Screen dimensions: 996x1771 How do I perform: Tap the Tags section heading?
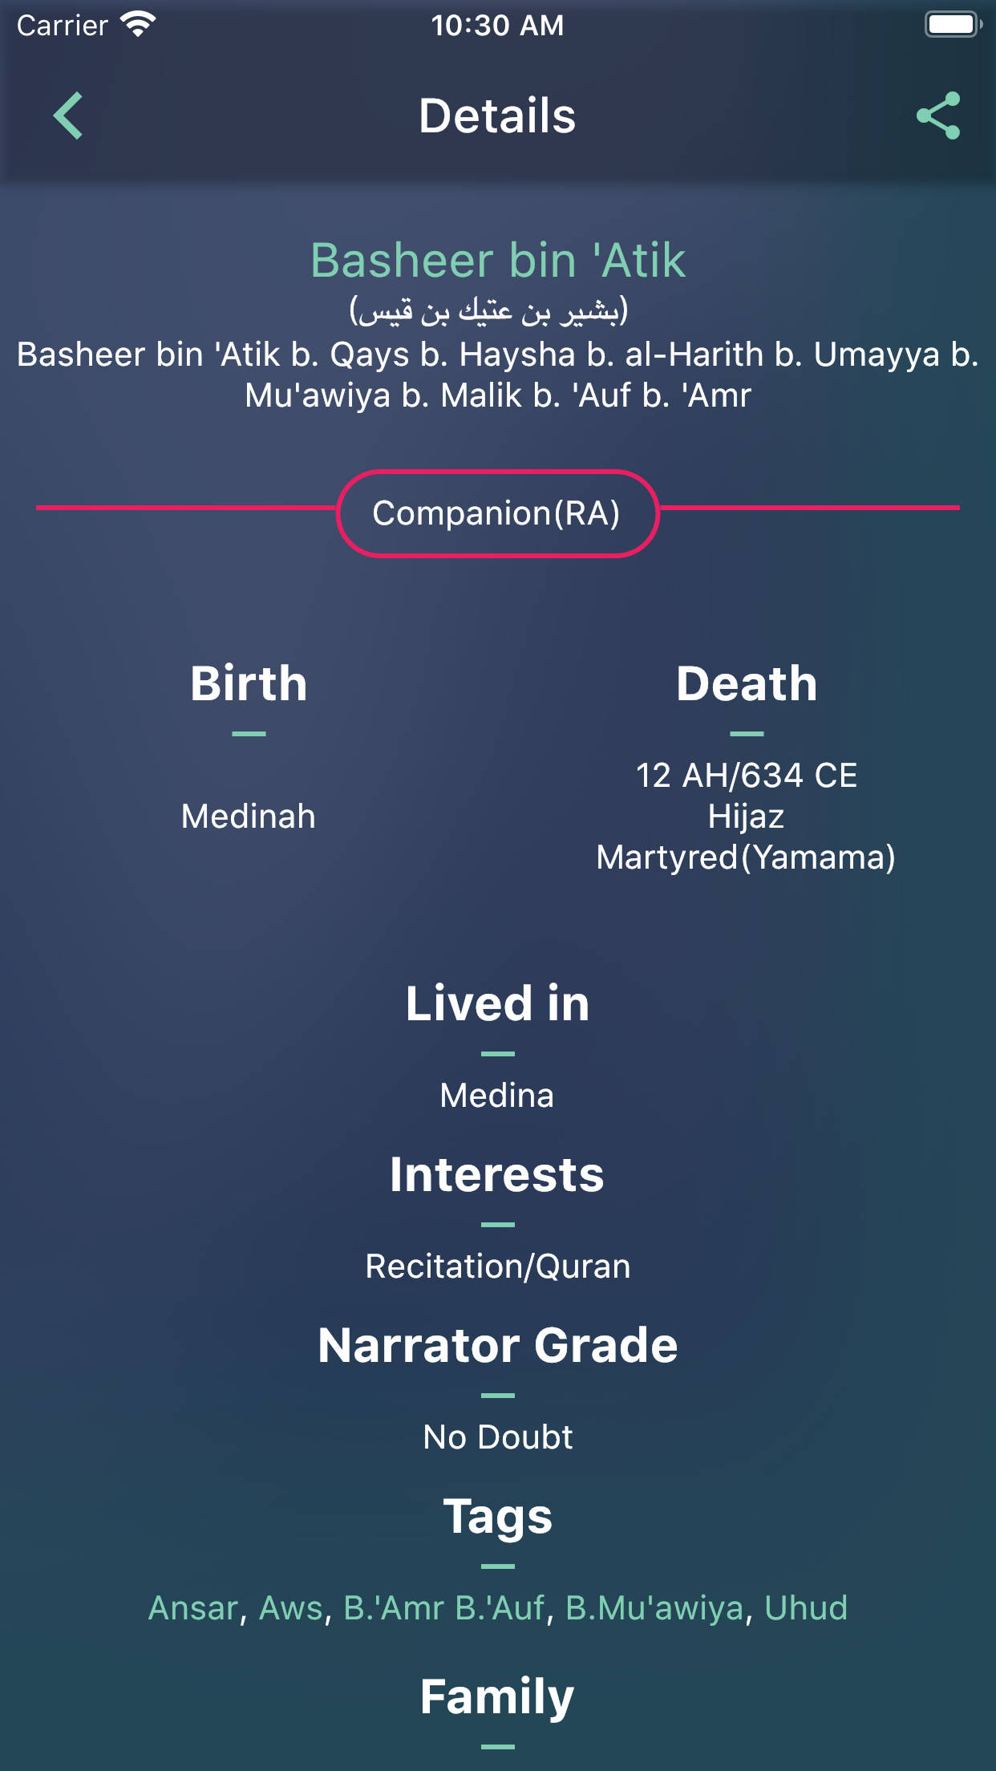pyautogui.click(x=497, y=1516)
